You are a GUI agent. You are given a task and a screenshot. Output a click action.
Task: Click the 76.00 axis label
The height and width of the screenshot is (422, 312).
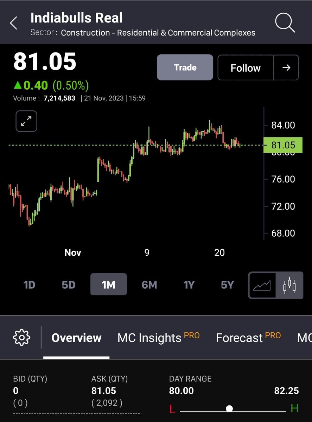[283, 179]
